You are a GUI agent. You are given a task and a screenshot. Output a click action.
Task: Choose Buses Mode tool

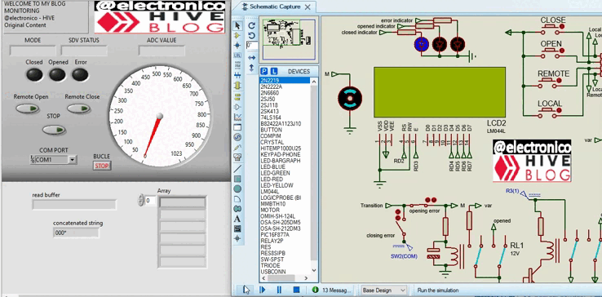[237, 75]
